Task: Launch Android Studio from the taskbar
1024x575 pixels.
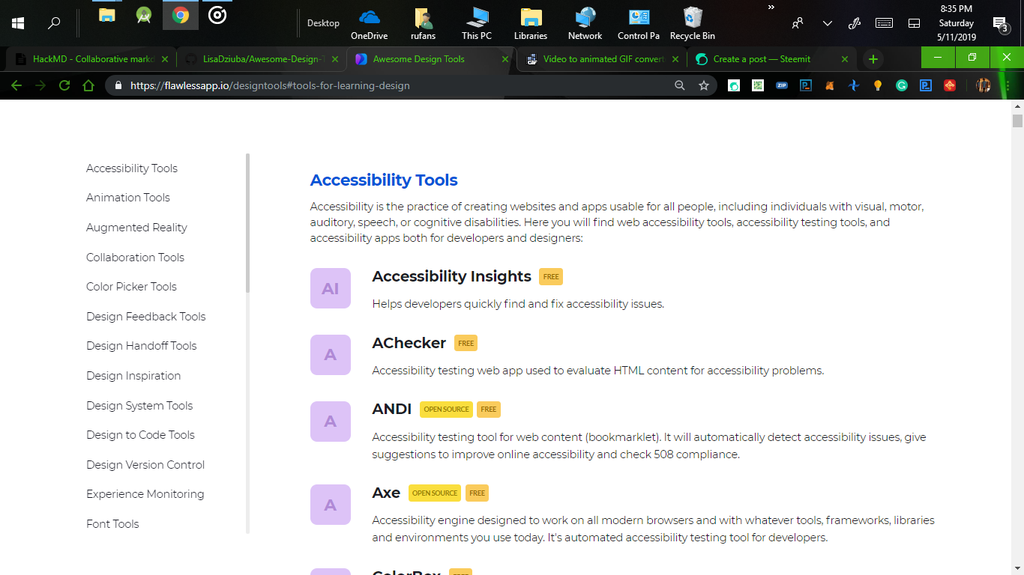Action: [144, 15]
